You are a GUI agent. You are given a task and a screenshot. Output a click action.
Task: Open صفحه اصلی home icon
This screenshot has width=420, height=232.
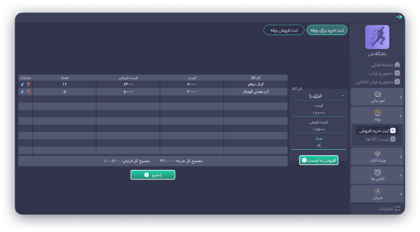click(397, 64)
